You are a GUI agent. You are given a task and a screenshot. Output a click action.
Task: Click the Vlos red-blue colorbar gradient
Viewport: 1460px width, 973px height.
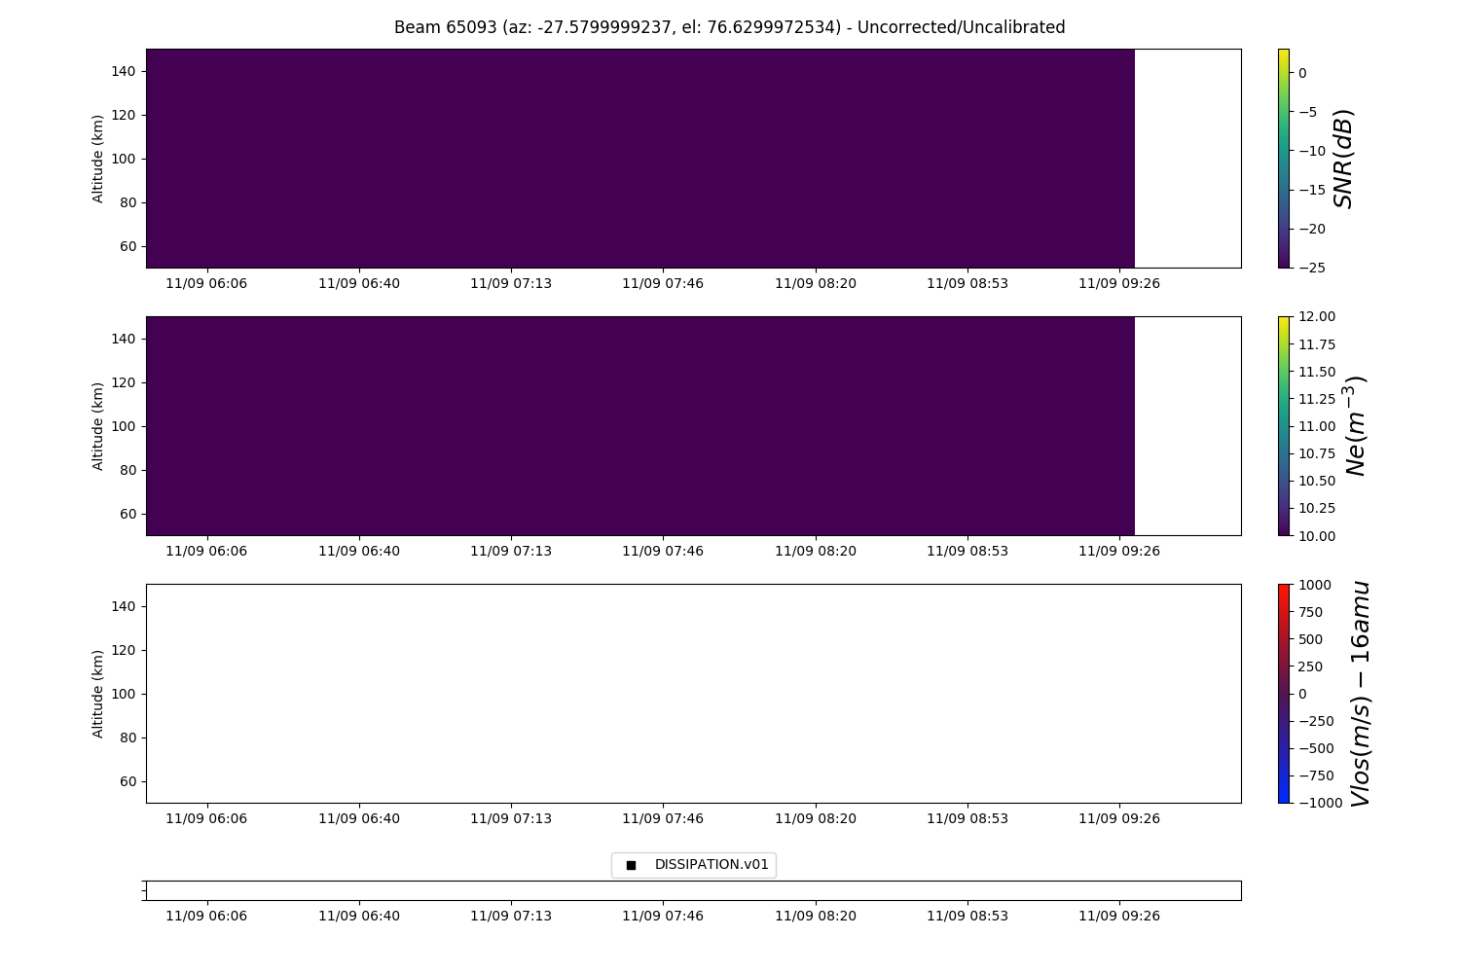coord(1284,693)
